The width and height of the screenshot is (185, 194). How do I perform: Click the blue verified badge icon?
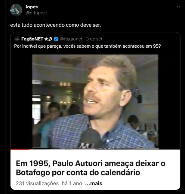point(56,39)
